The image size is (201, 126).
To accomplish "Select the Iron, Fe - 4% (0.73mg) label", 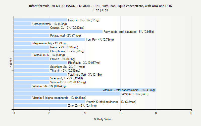I will [100, 40].
